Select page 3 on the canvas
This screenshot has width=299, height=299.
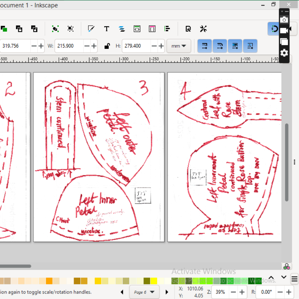point(99,157)
